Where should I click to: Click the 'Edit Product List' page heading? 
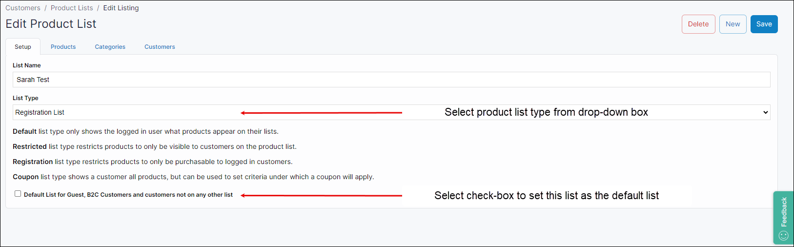(51, 24)
